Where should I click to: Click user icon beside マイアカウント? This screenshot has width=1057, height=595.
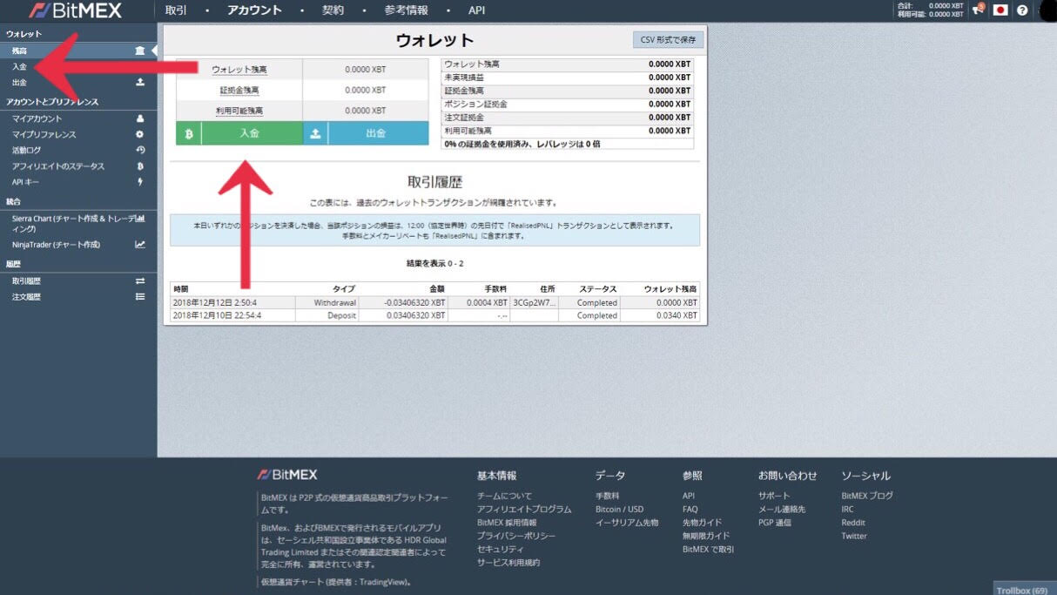[140, 118]
